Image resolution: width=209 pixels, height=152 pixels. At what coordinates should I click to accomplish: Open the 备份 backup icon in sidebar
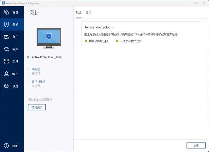[6, 12]
